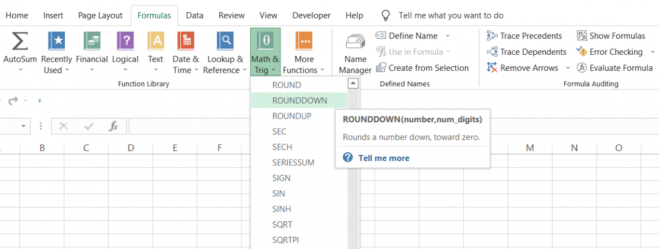Toggle Show Formulas mode

(x=611, y=36)
